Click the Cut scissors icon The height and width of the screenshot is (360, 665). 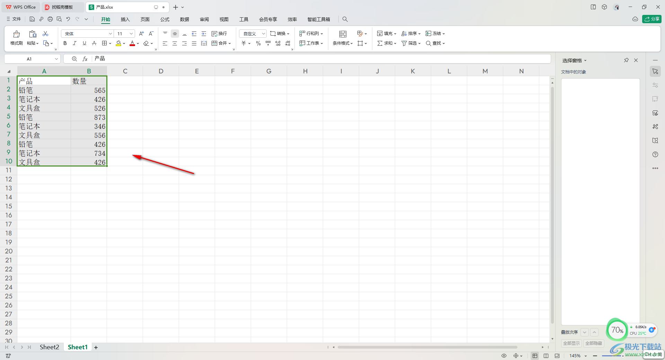pos(45,34)
